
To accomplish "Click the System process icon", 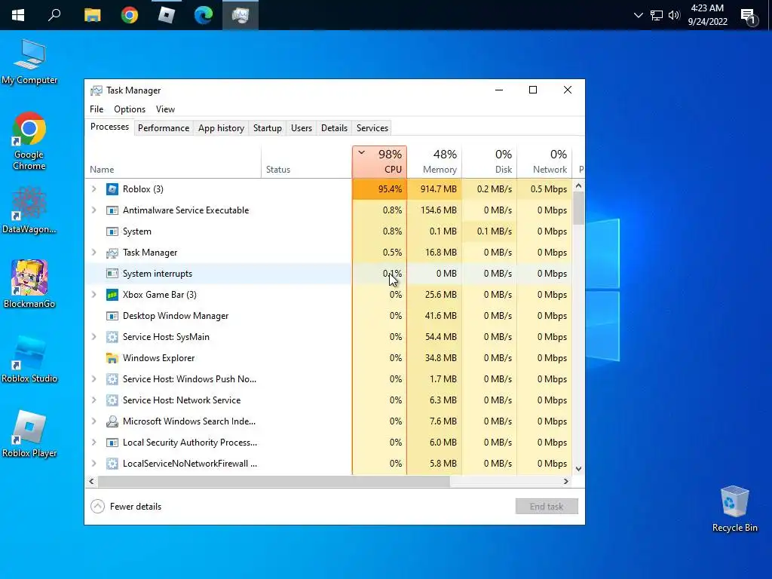I will [112, 231].
